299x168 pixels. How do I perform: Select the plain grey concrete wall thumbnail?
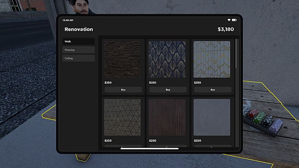click(x=212, y=118)
